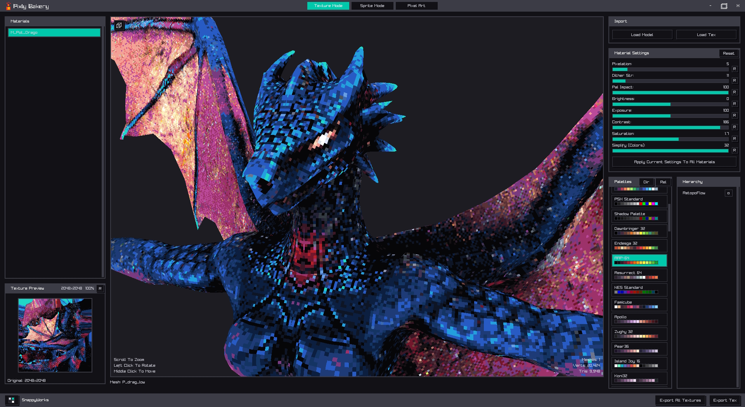Screen dimensions: 745x407
Task: Adjust the Pixelation slider track
Action: (670, 69)
